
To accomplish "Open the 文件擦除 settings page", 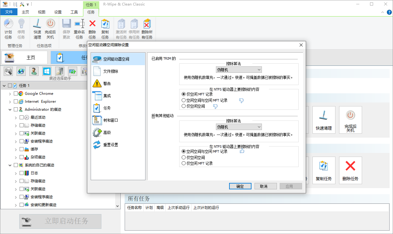I will tap(118, 71).
